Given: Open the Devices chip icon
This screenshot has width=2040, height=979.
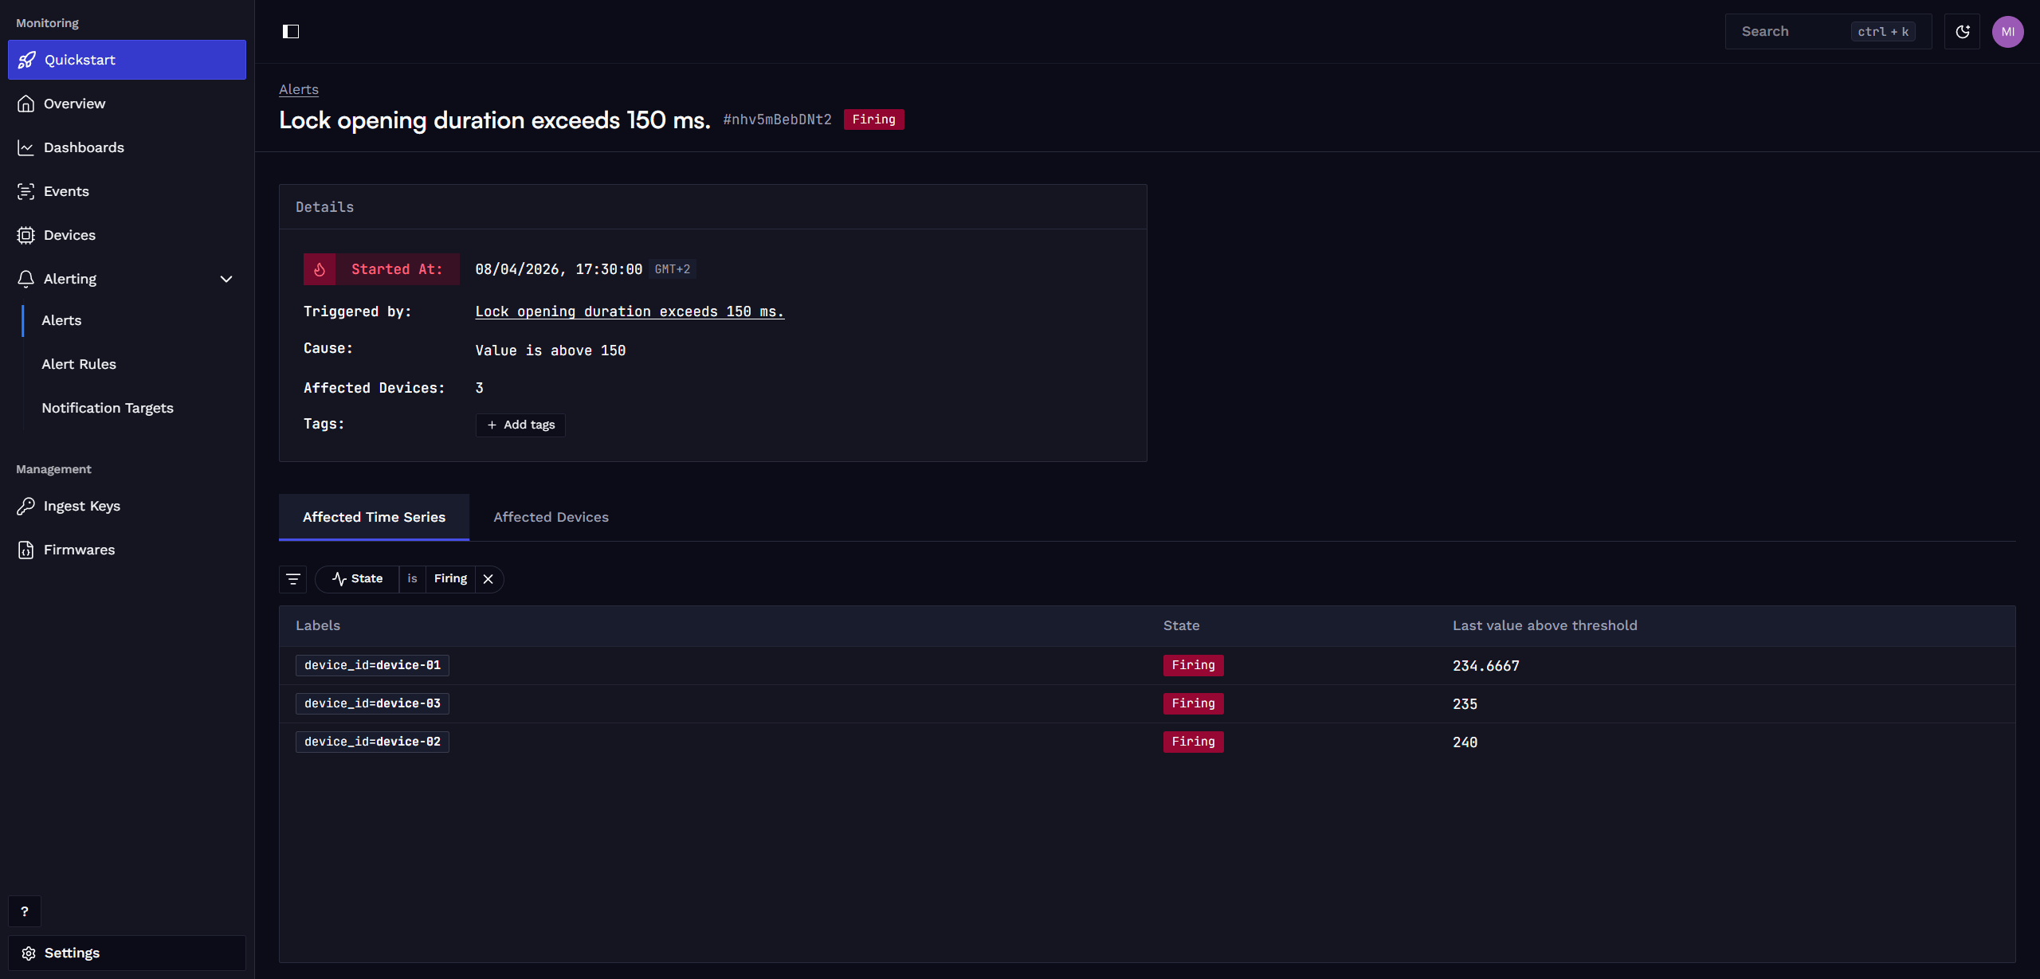Looking at the screenshot, I should [x=26, y=235].
